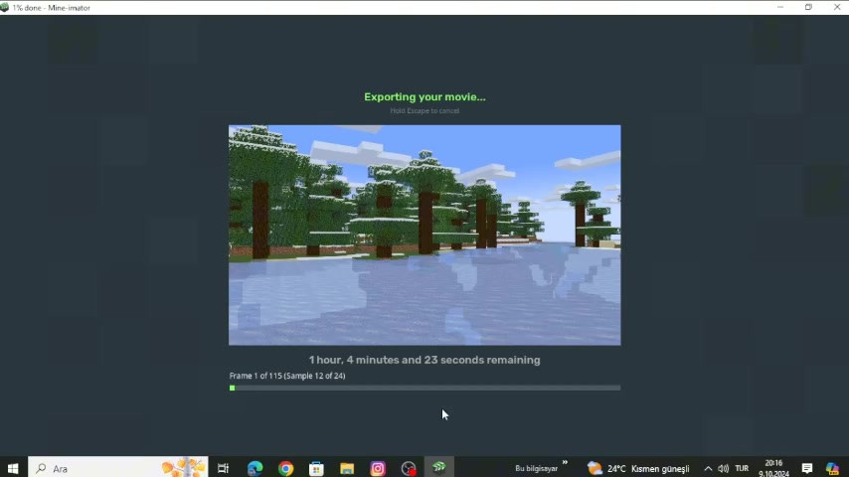Click the remaining time estimate text
Viewport: 849px width, 477px height.
[x=424, y=360]
